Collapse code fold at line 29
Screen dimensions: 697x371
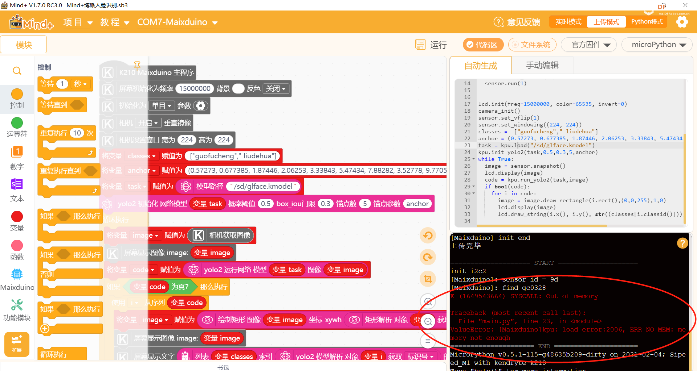point(473,187)
